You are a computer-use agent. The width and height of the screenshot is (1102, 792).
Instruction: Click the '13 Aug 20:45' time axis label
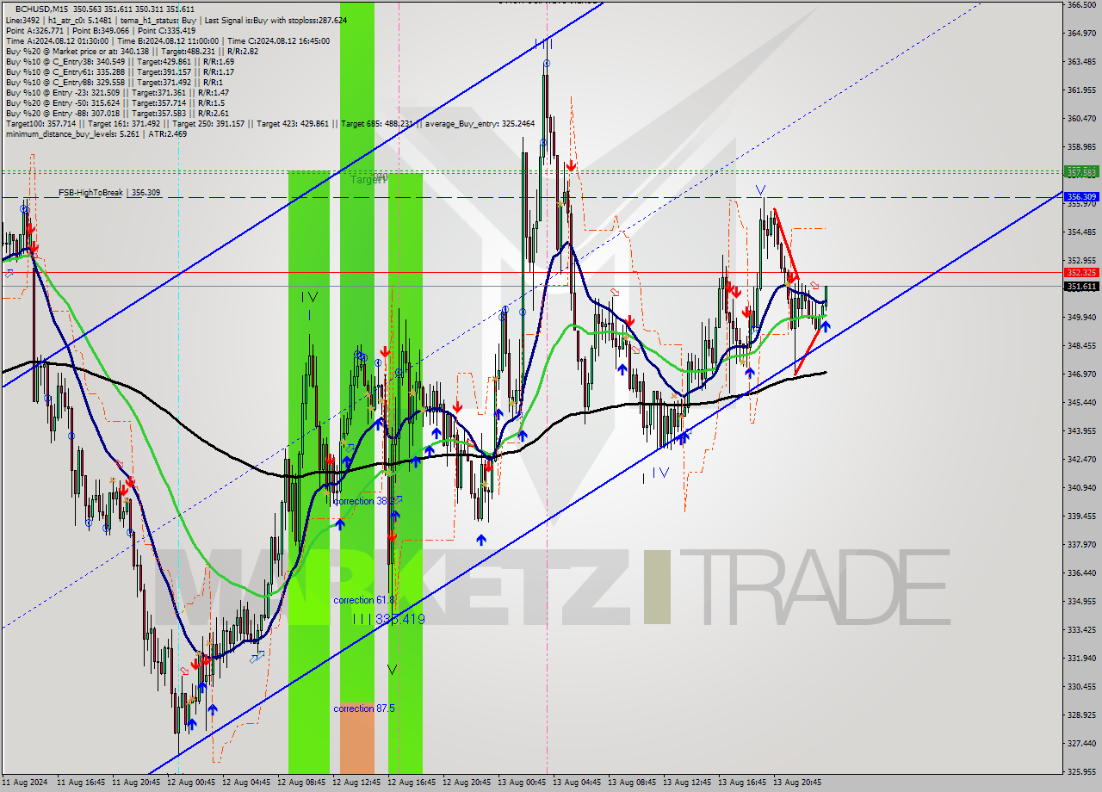click(797, 783)
